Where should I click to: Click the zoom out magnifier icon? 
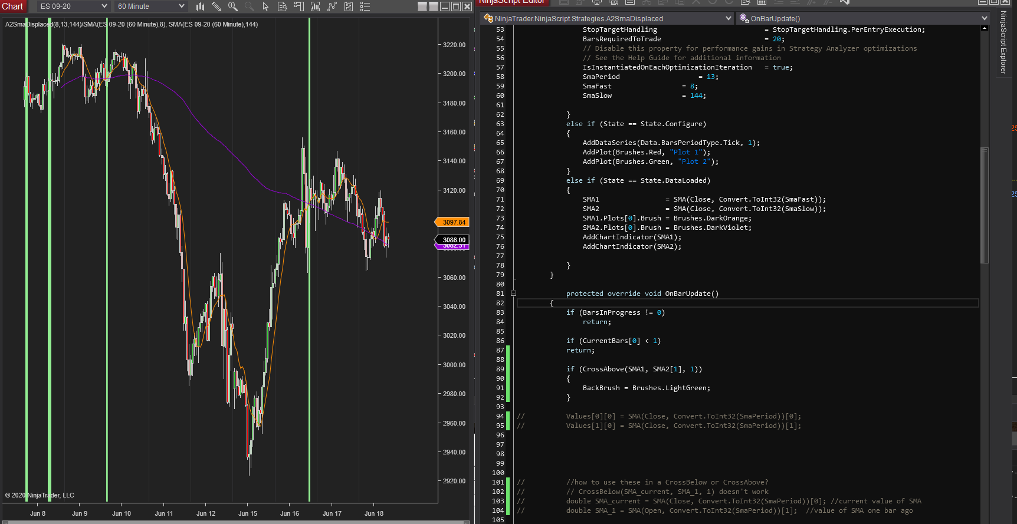[x=250, y=6]
